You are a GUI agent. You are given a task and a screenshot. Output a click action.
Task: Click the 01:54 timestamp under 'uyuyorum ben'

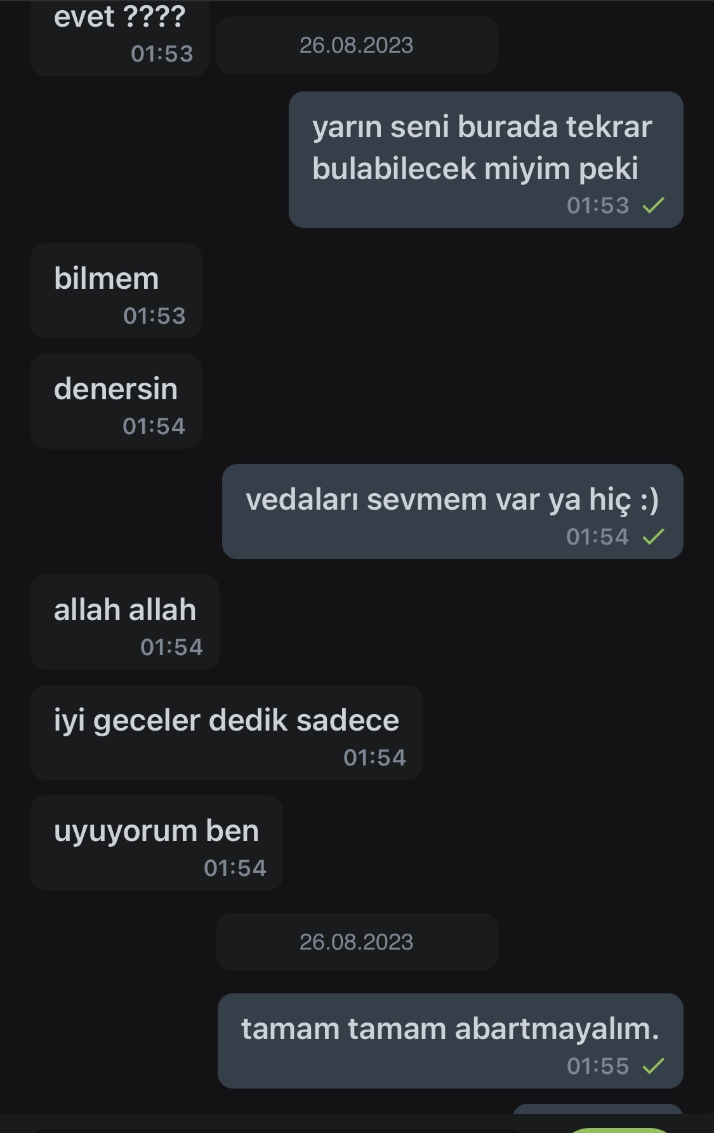pos(235,868)
